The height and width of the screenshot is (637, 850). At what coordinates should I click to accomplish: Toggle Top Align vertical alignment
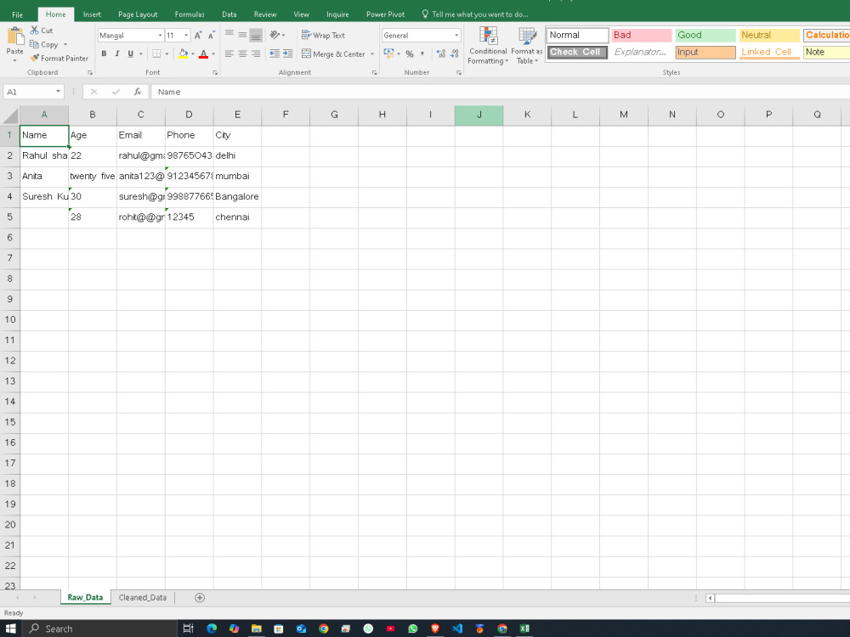coord(229,35)
